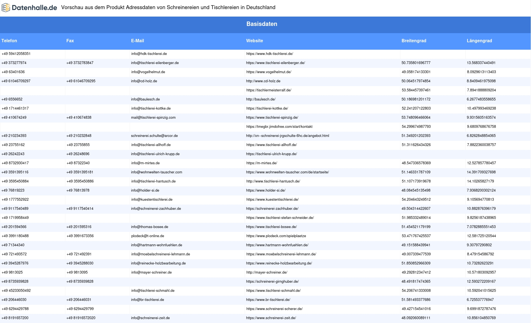This screenshot has width=531, height=323.
Task: Open website https://www.hdk-tischlerei.de/
Action: pyautogui.click(x=270, y=54)
